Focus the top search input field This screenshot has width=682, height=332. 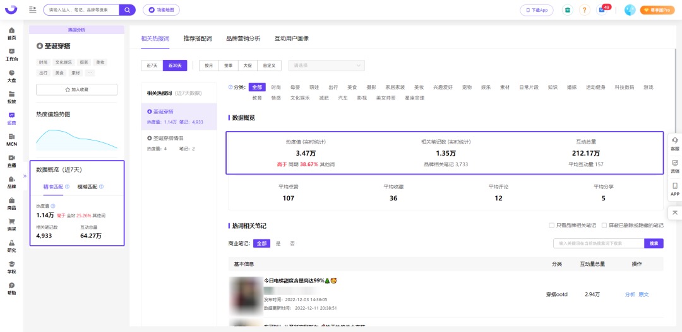tap(81, 9)
